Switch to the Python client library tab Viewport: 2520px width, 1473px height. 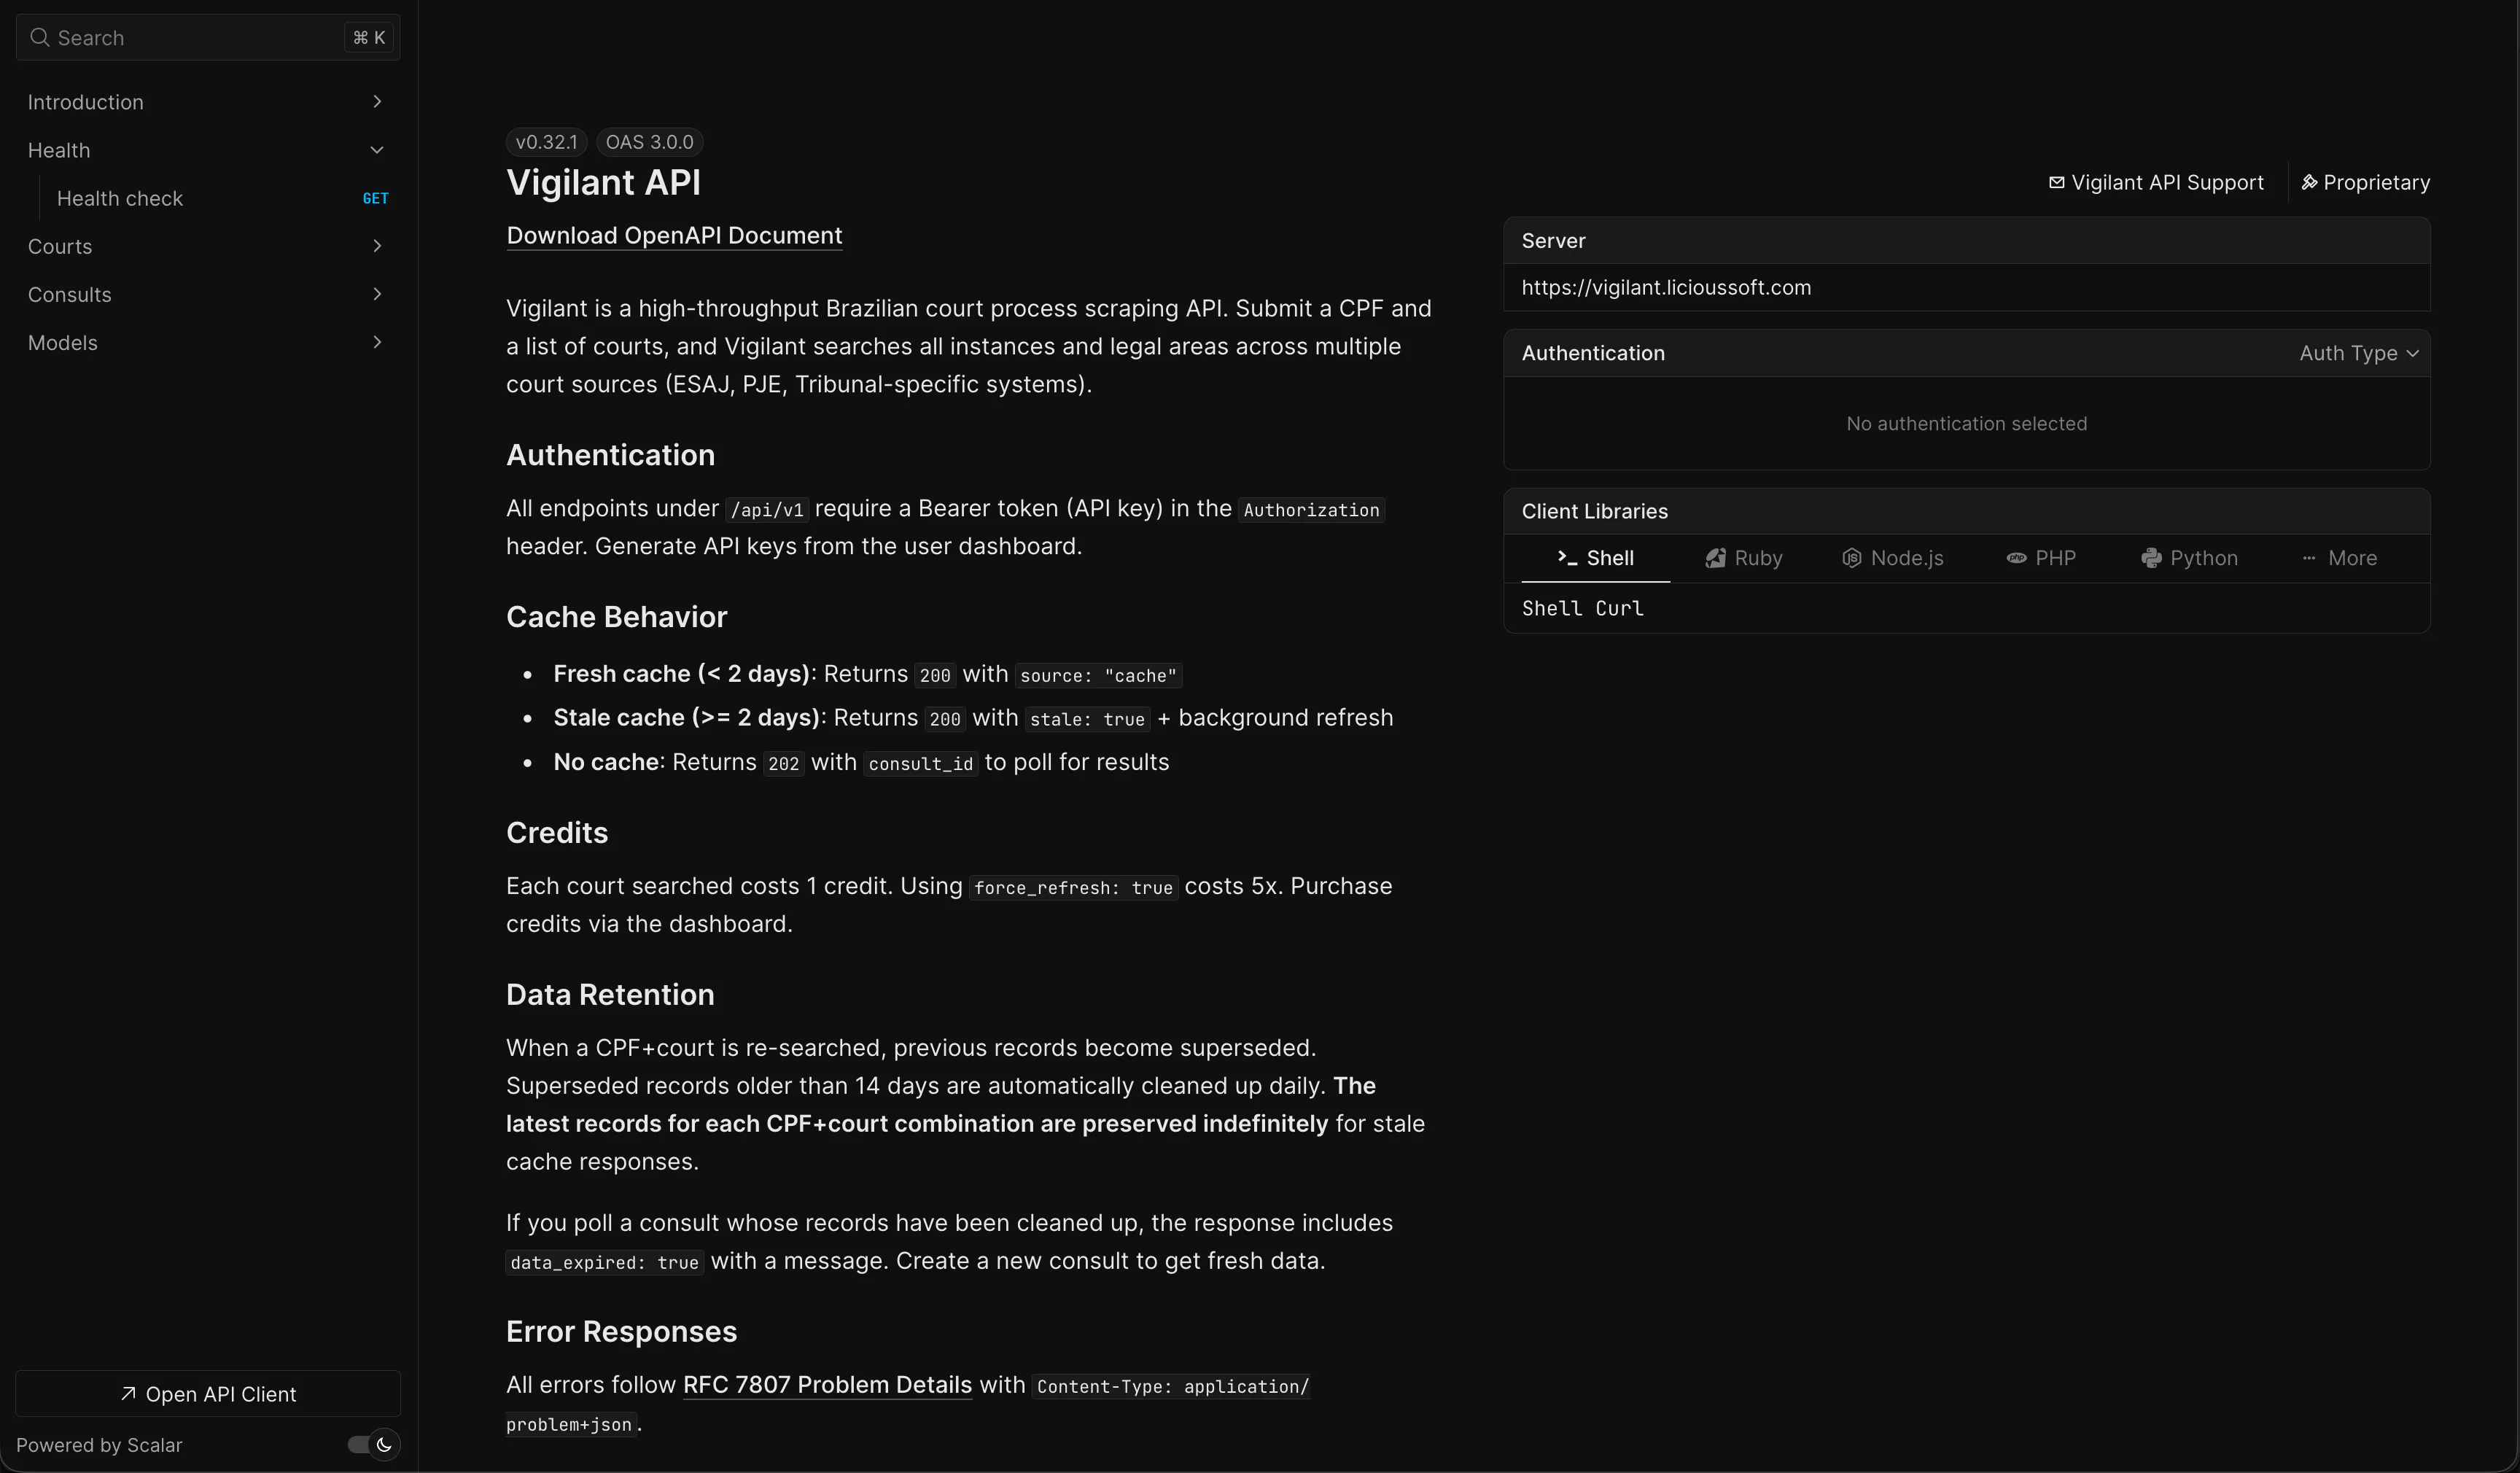(x=2190, y=558)
